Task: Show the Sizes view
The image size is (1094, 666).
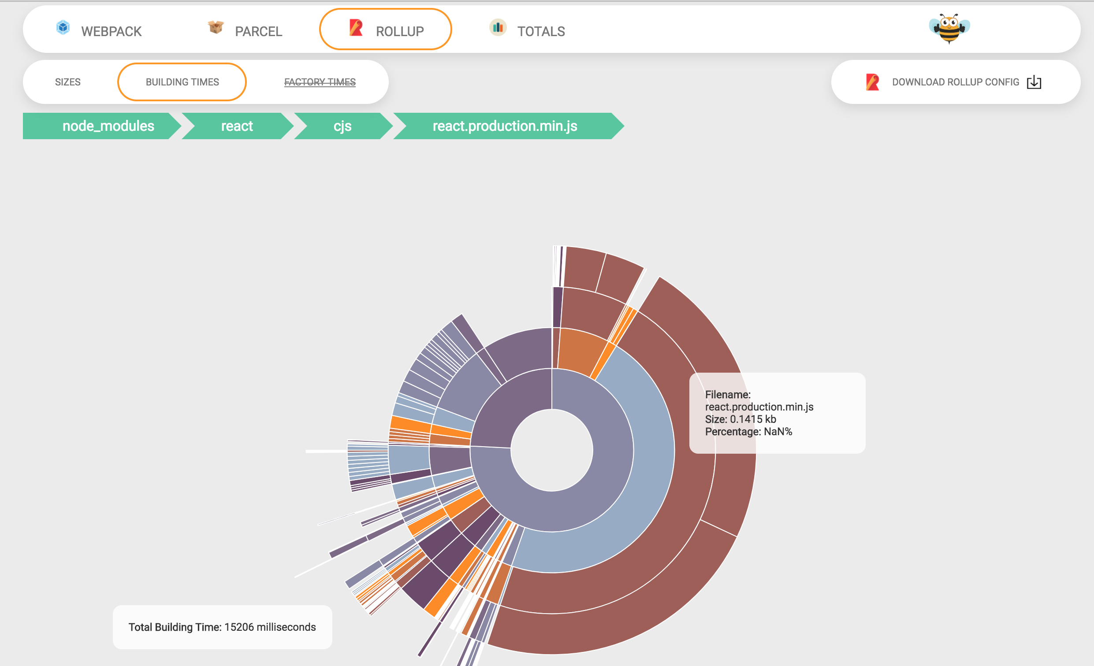Action: (67, 82)
